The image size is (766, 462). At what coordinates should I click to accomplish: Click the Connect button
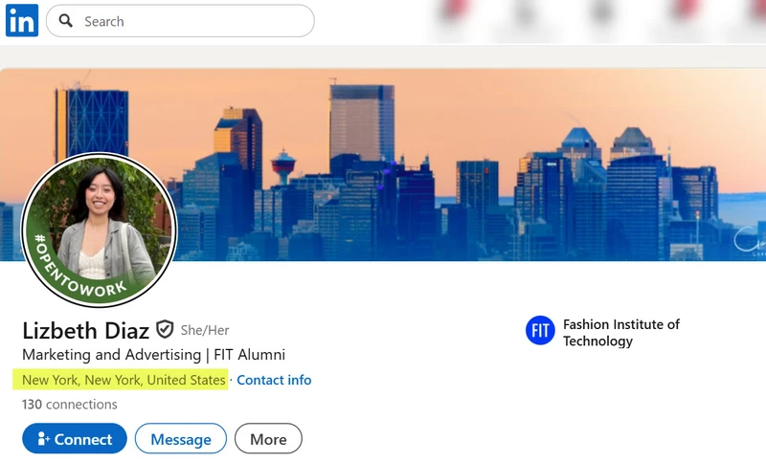(x=75, y=439)
